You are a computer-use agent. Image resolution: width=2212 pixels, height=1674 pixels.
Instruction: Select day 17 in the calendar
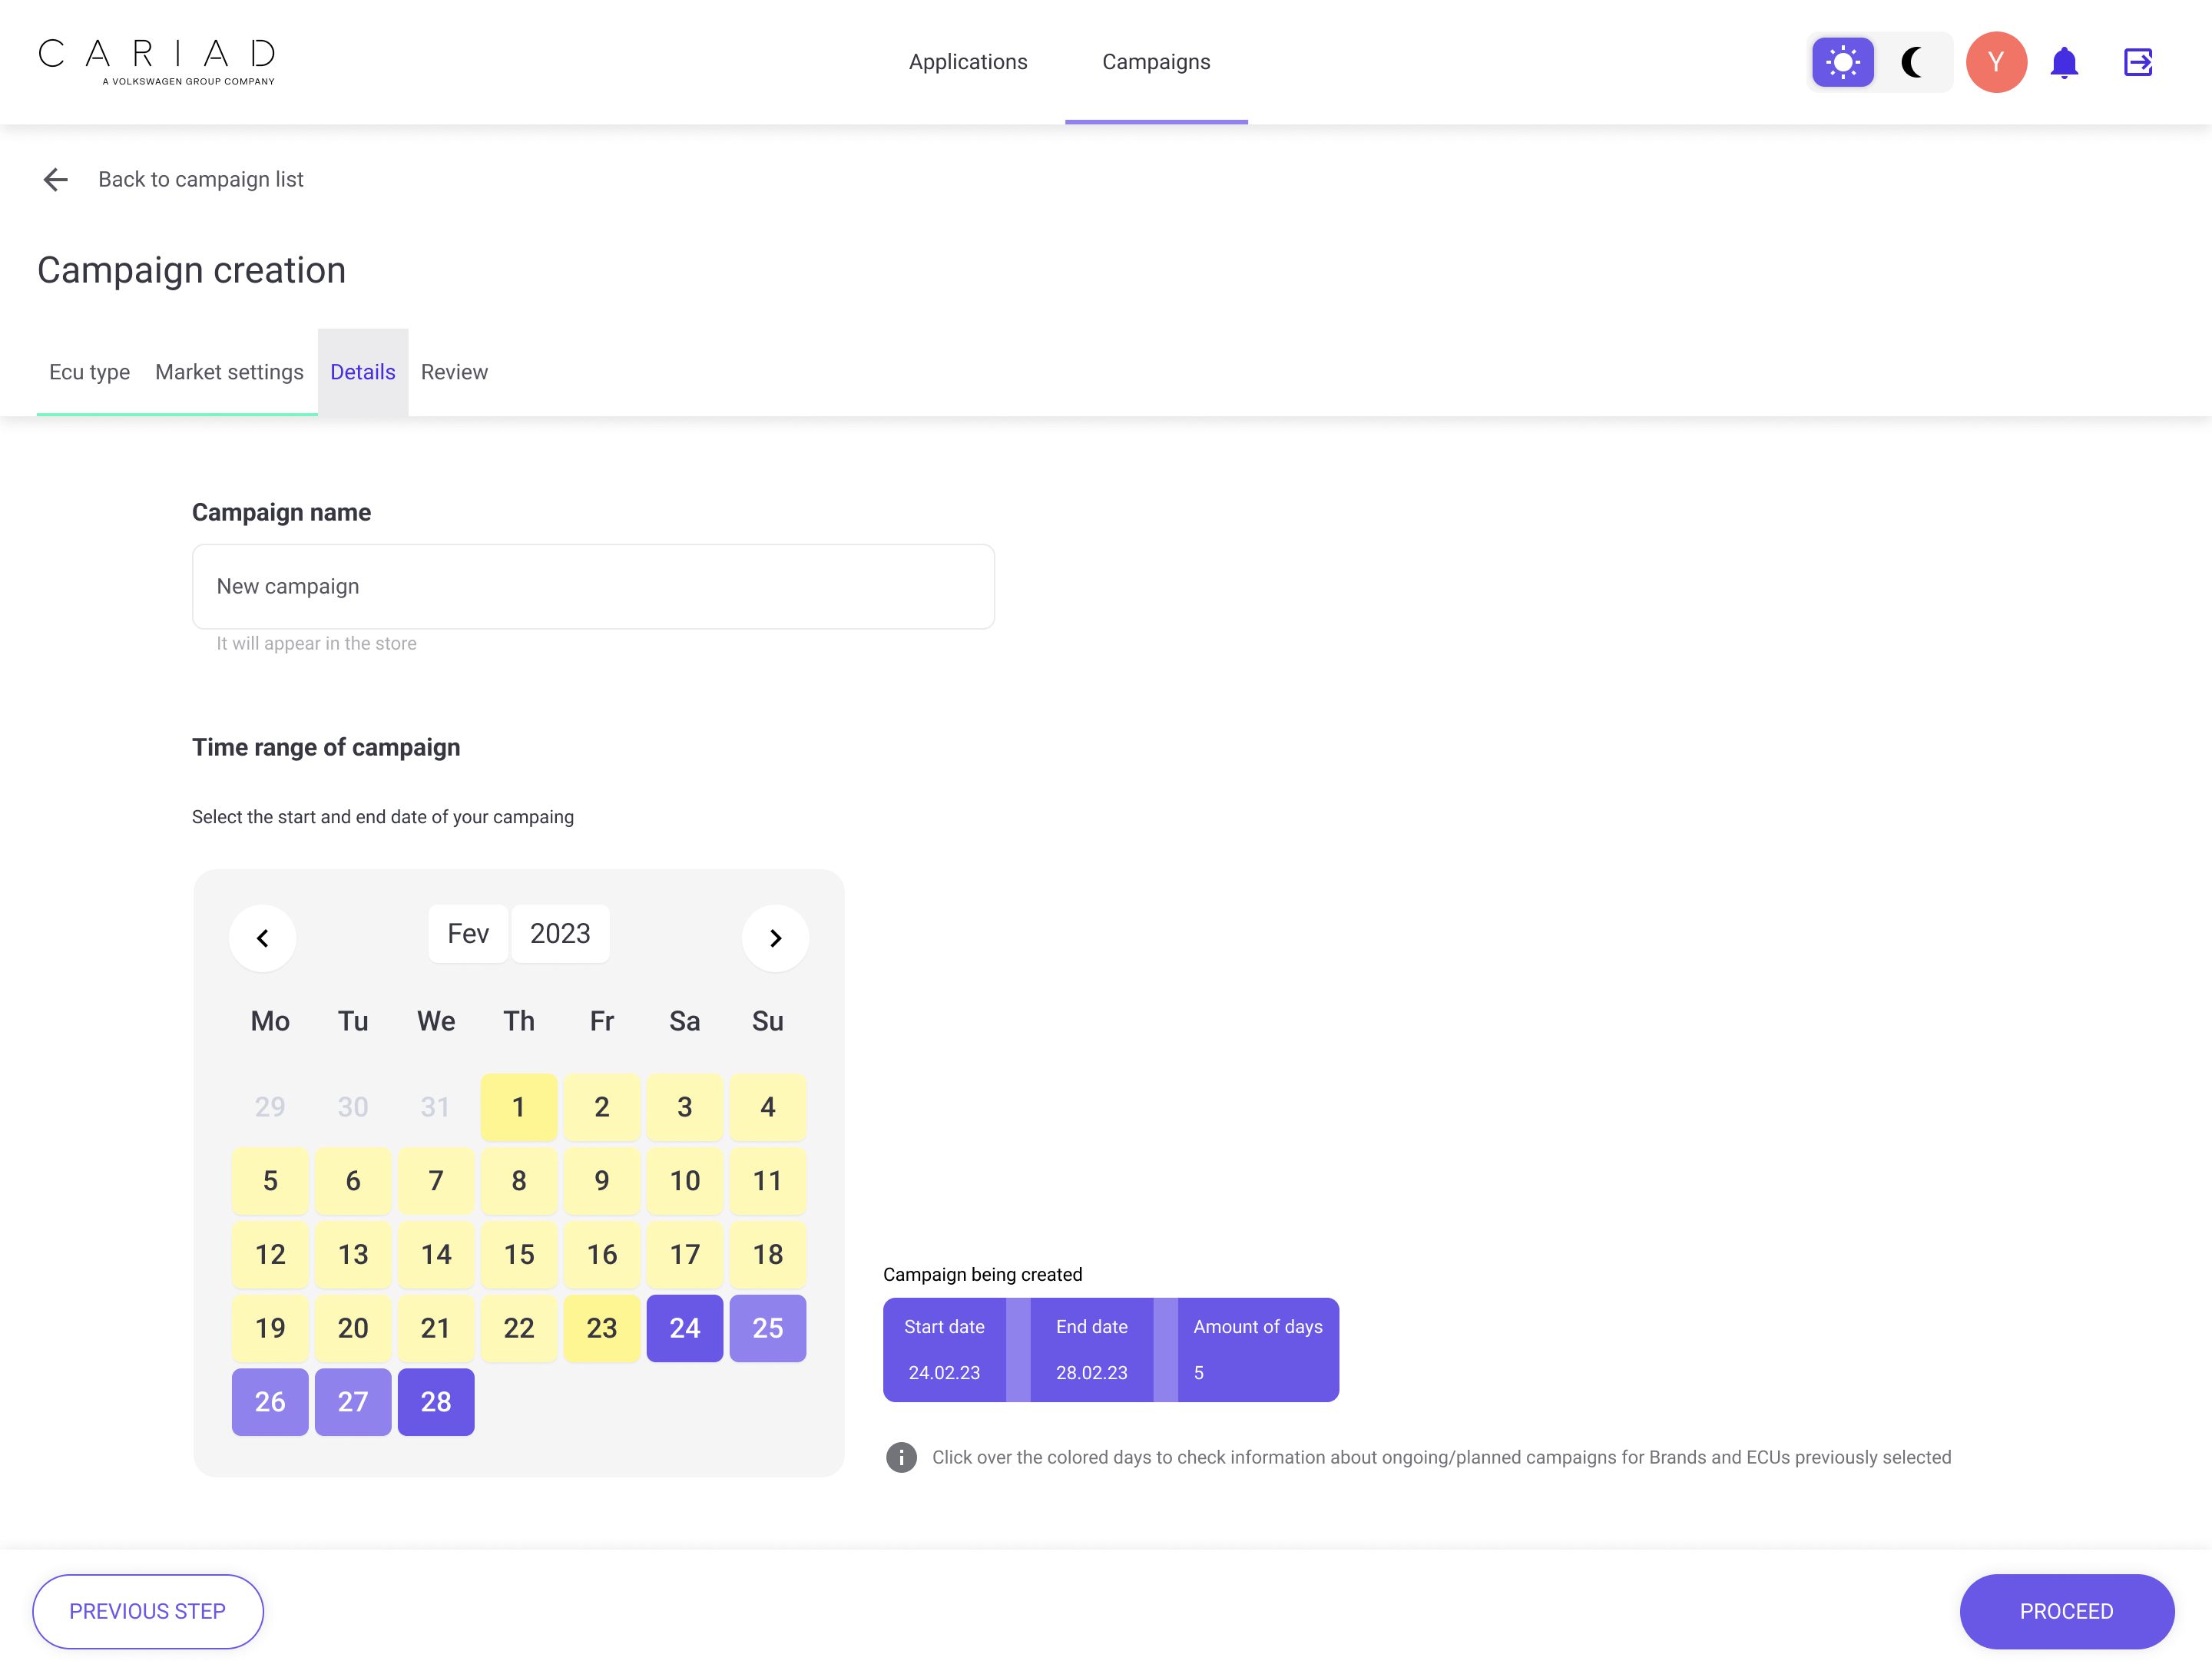click(x=685, y=1254)
